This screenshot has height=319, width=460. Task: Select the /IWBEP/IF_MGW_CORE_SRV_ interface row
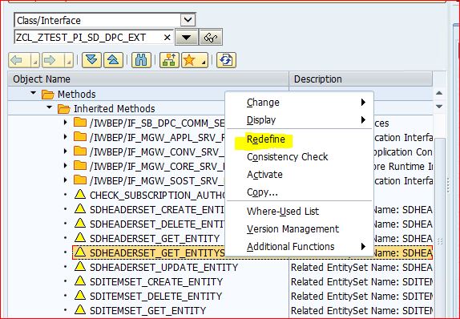pyautogui.click(x=157, y=167)
